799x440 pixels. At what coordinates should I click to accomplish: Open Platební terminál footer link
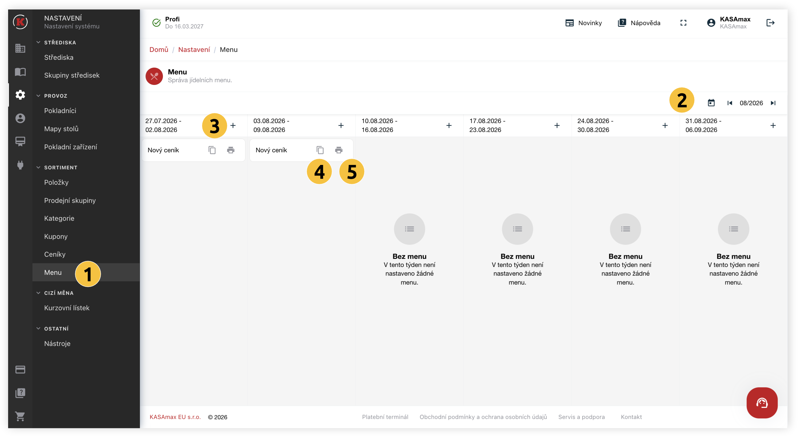pos(385,417)
